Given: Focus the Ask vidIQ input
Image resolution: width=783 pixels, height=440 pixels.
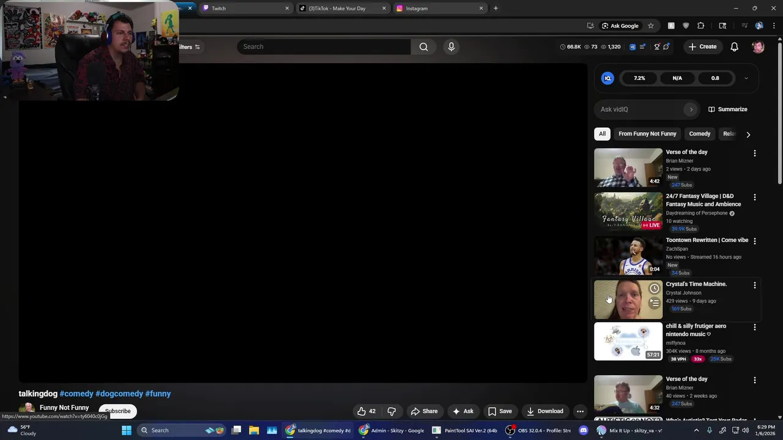Looking at the screenshot, I should click(x=640, y=109).
